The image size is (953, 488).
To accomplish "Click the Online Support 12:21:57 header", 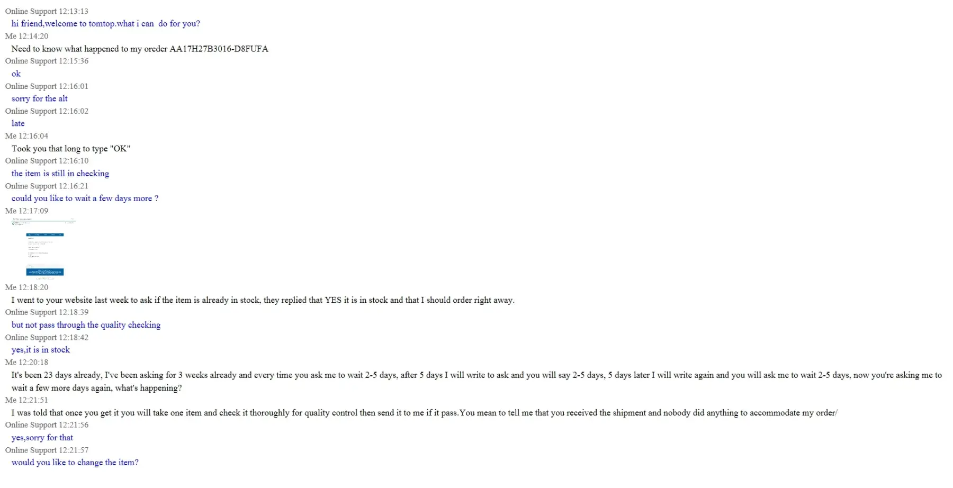I will click(47, 450).
